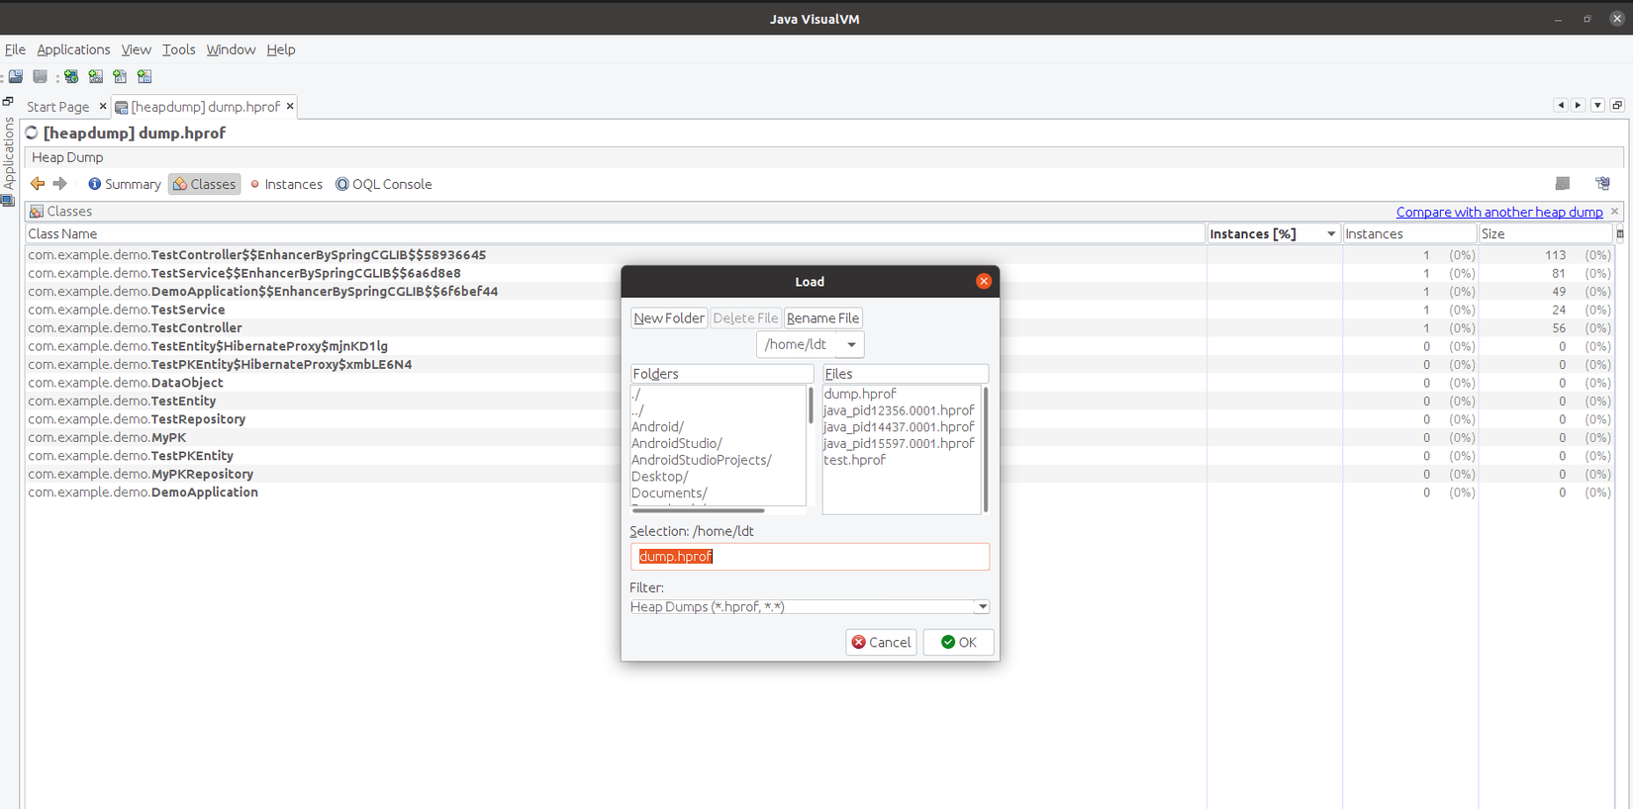Click the blue tree export icon
1633x809 pixels.
click(x=1602, y=183)
